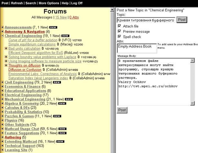198x153 pixels.
Task: Open the Curve of pH for a buffer solution topic
Action: point(33,40)
